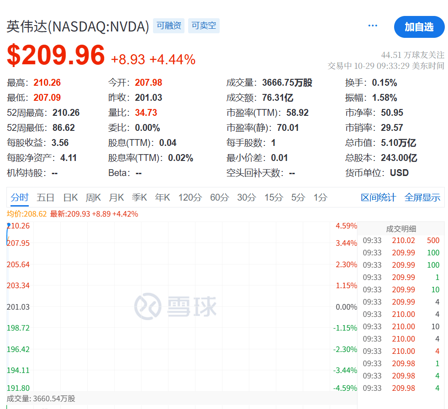Click the 可卖空 tag
This screenshot has width=448, height=409.
(x=204, y=26)
